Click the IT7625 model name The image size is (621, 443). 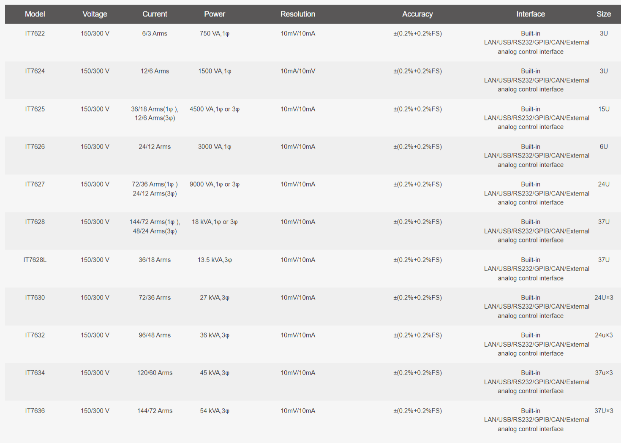point(35,109)
